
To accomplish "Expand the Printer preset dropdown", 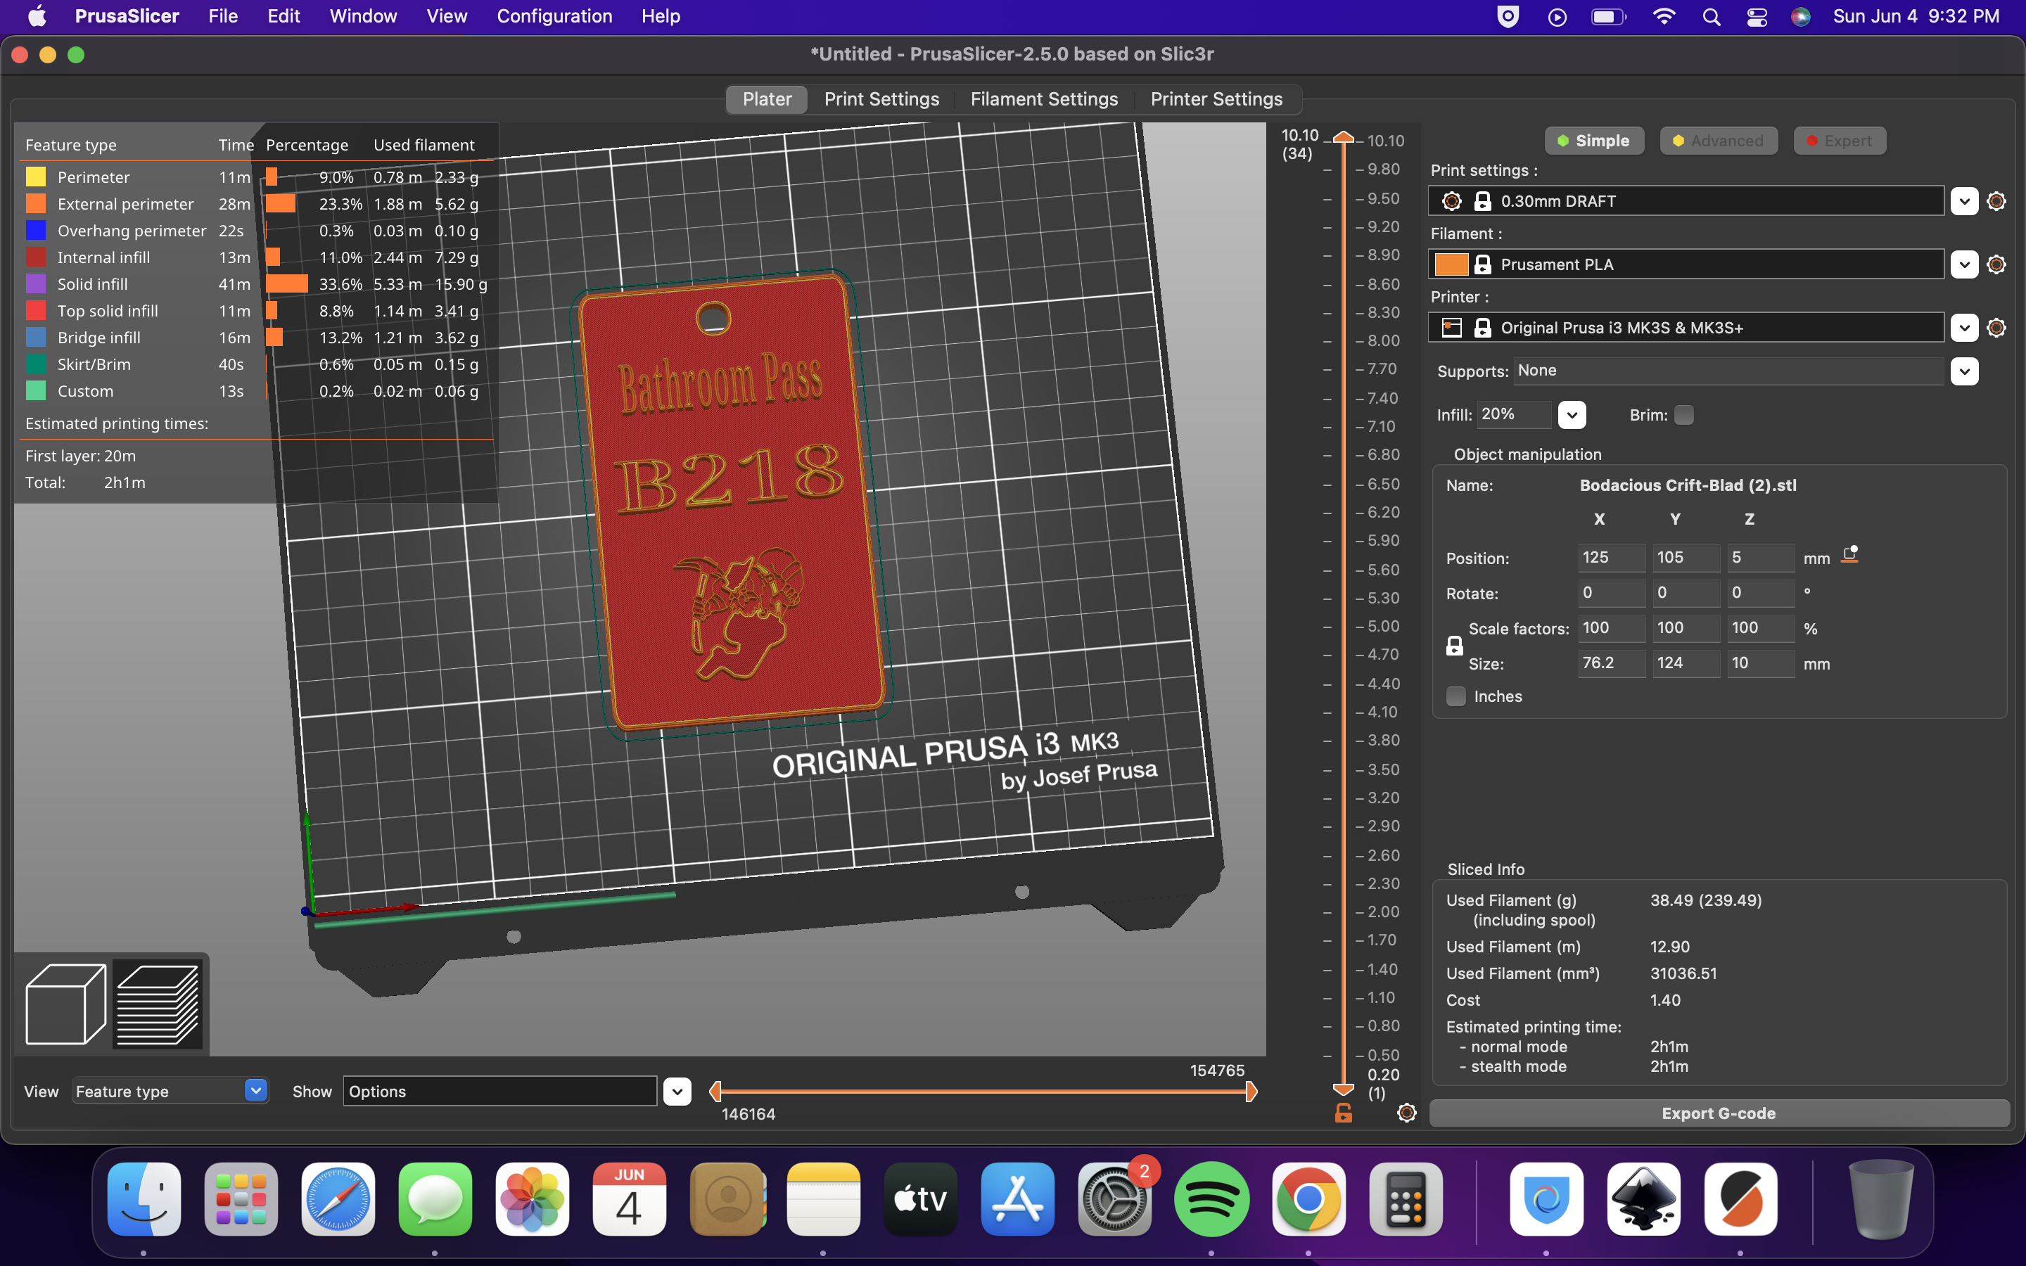I will click(x=1964, y=327).
